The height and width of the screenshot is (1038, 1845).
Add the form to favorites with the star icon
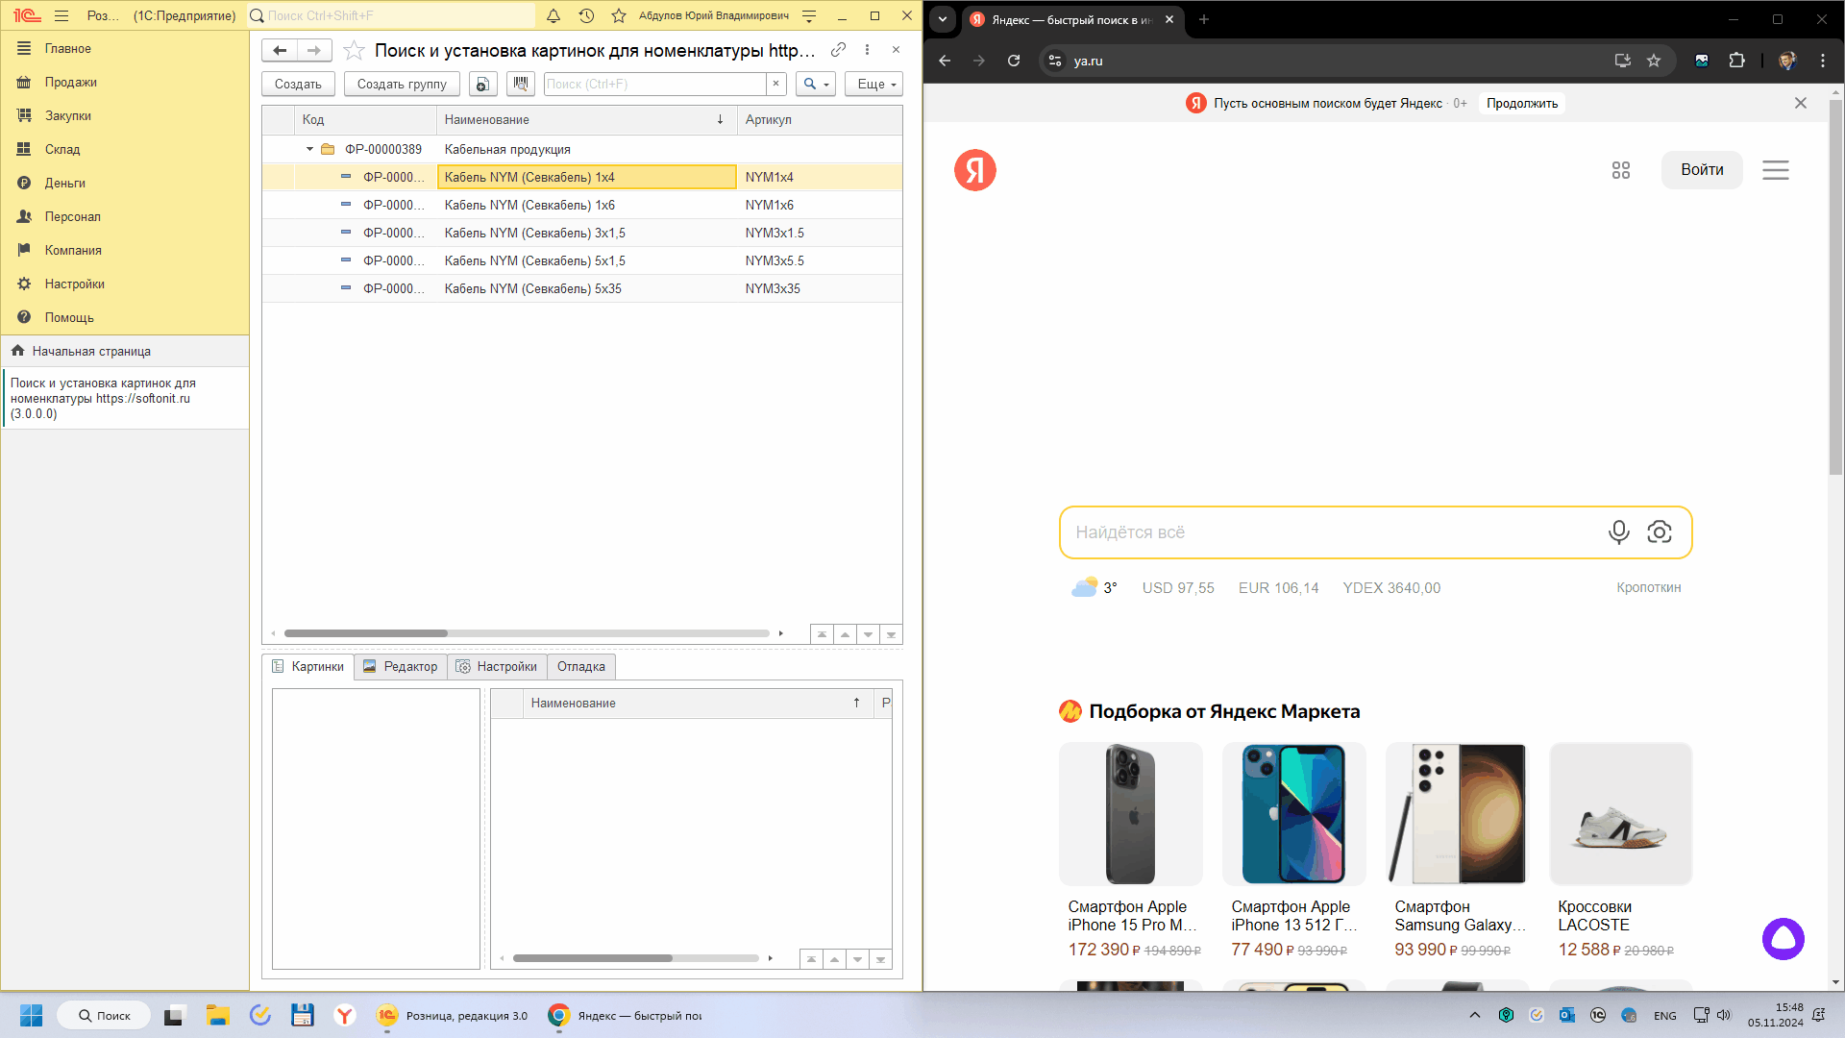pos(354,50)
